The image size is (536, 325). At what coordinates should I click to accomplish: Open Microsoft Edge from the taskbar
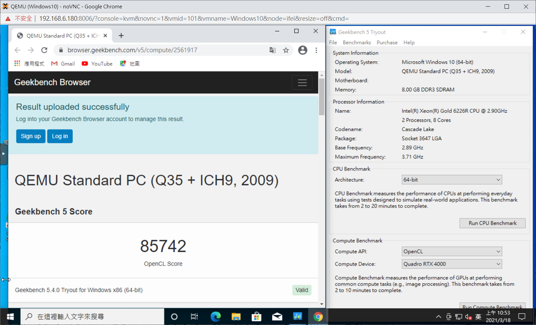(x=215, y=316)
